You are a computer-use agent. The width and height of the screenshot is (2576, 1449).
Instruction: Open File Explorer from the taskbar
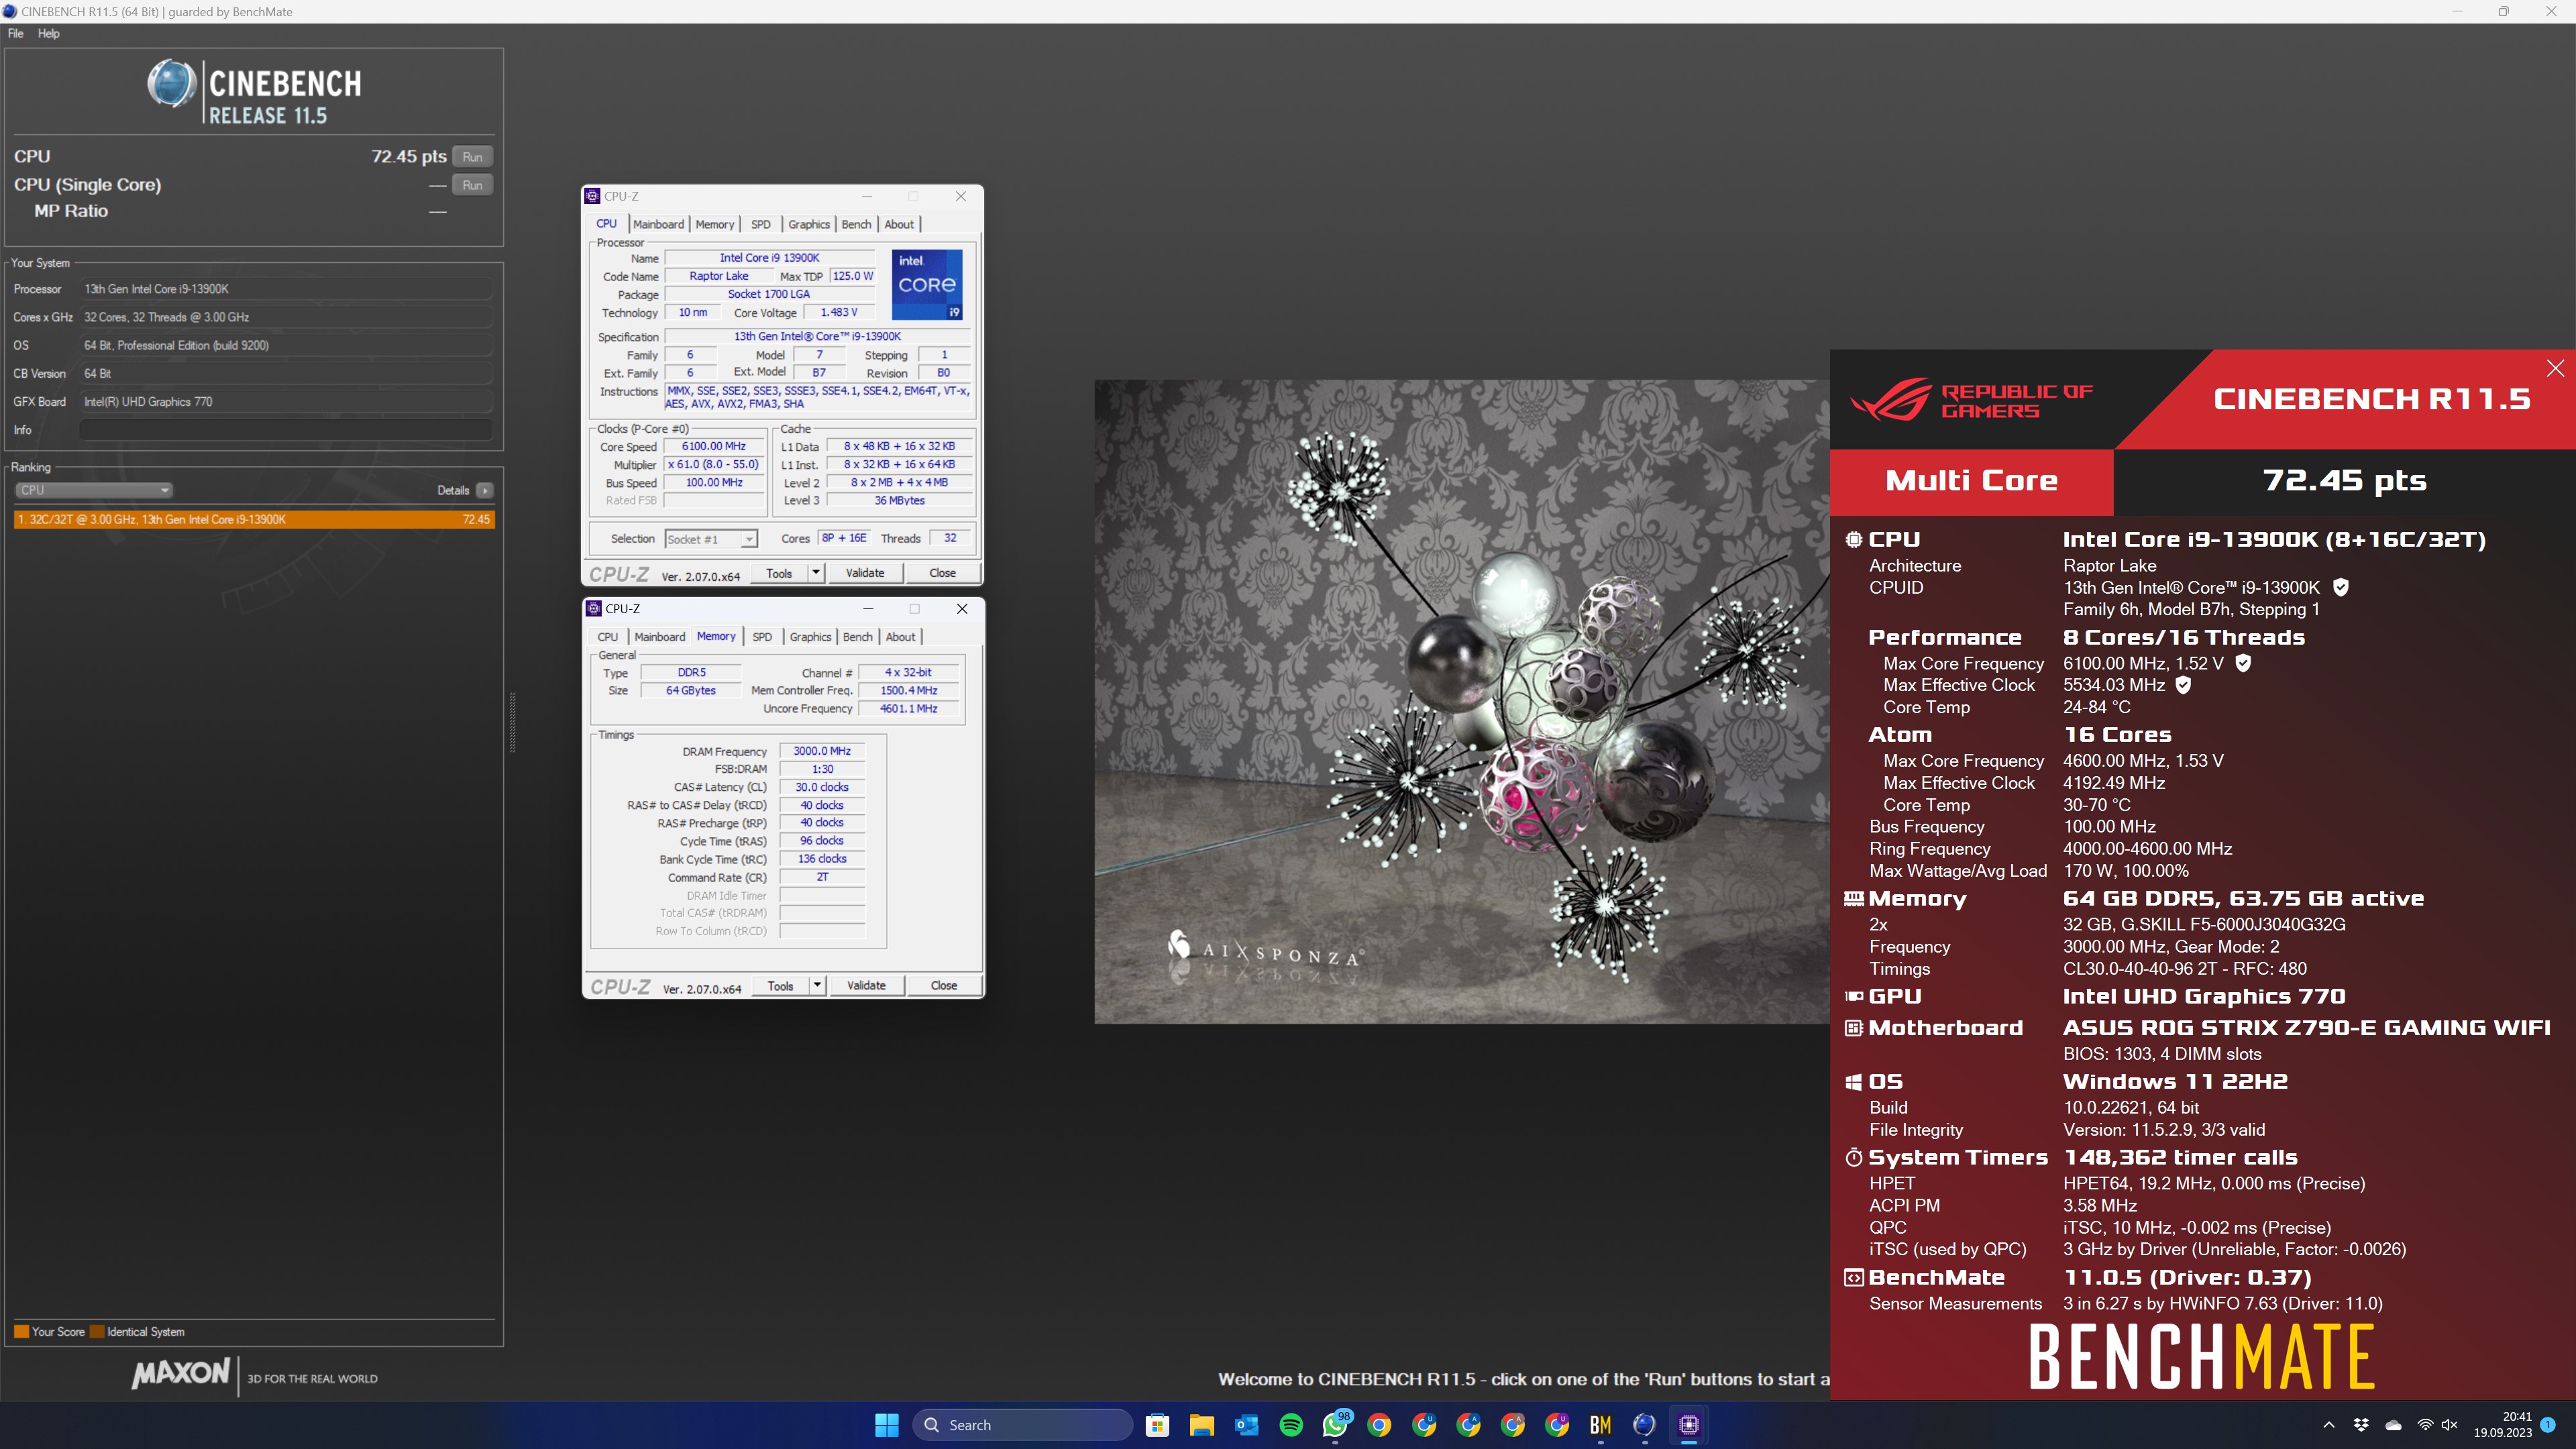[1202, 1425]
